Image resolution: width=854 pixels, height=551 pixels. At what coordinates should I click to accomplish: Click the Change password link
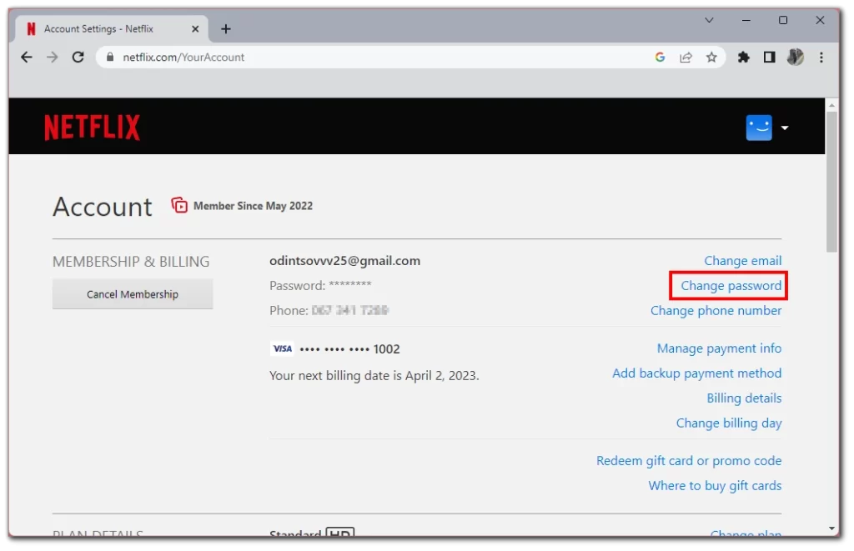pos(731,286)
